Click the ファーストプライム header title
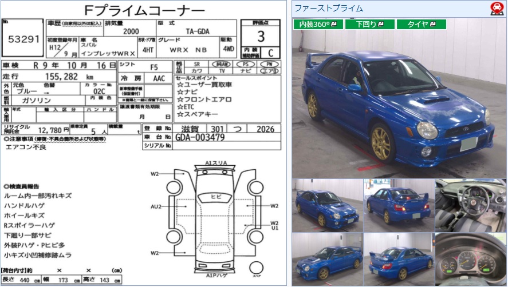The height and width of the screenshot is (287, 508). 329,8
